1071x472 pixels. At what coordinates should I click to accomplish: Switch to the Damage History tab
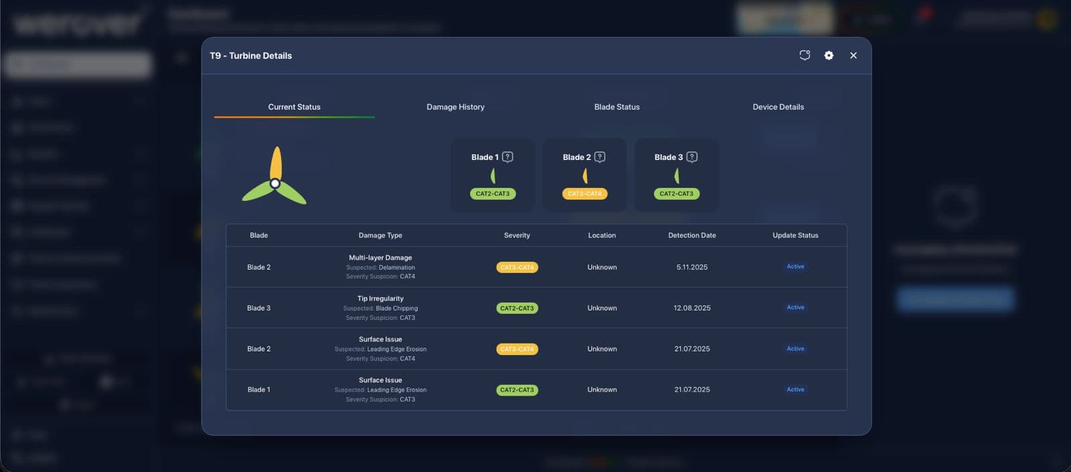click(456, 107)
